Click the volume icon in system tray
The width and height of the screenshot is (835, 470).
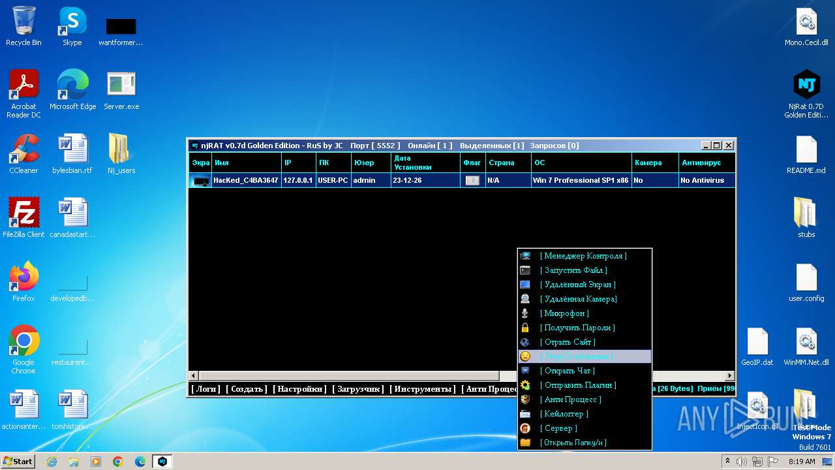pos(742,461)
